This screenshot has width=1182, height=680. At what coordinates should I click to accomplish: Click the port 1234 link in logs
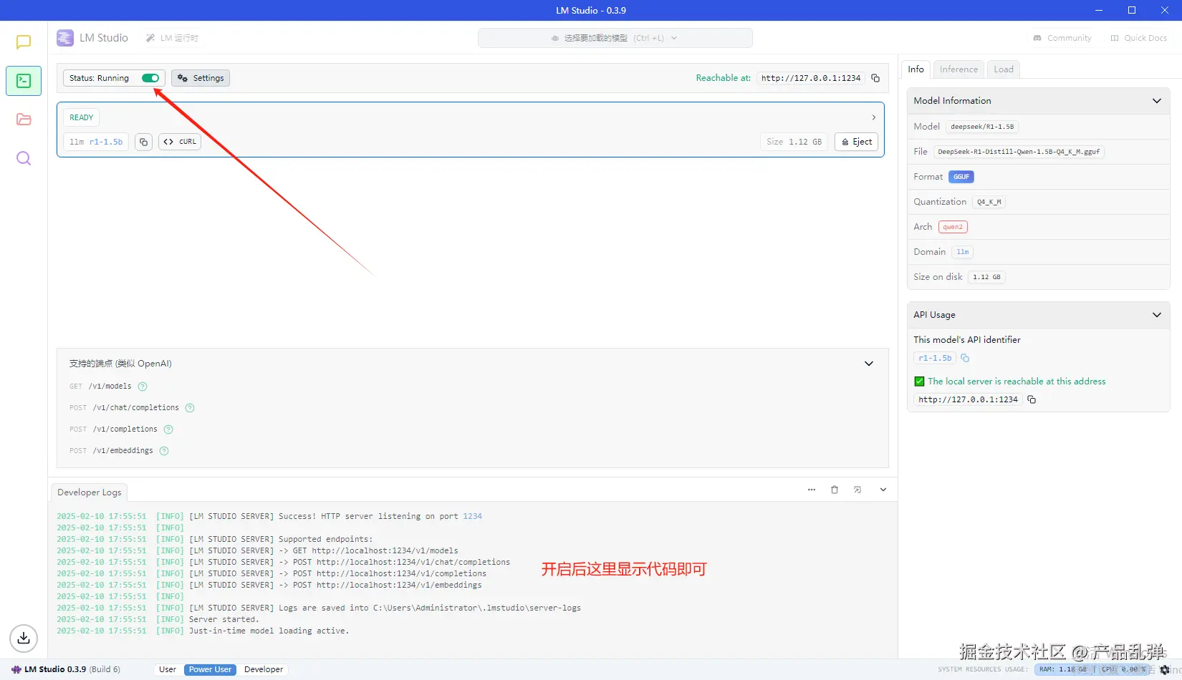pyautogui.click(x=472, y=517)
